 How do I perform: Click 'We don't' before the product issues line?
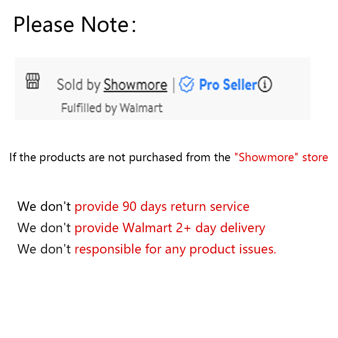pos(44,249)
